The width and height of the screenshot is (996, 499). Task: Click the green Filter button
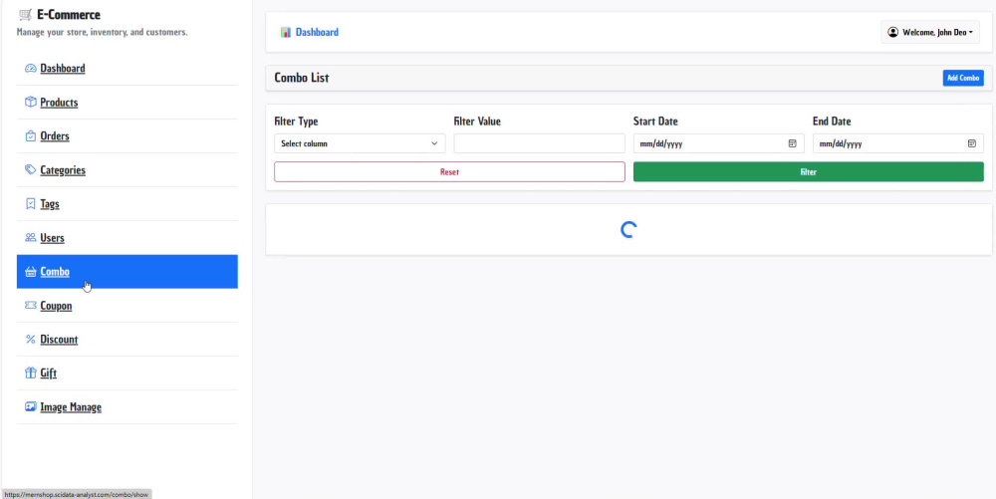coord(808,172)
